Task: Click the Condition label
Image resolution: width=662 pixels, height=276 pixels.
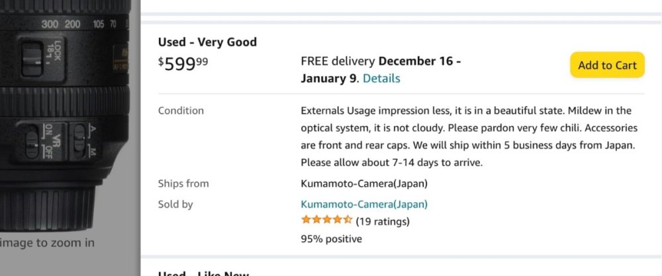Action: [181, 110]
